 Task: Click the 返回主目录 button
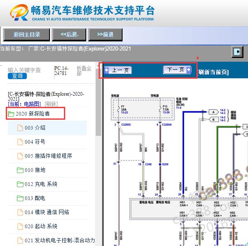point(26,35)
